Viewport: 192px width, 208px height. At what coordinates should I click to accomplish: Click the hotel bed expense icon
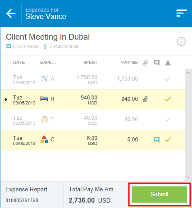tap(44, 99)
